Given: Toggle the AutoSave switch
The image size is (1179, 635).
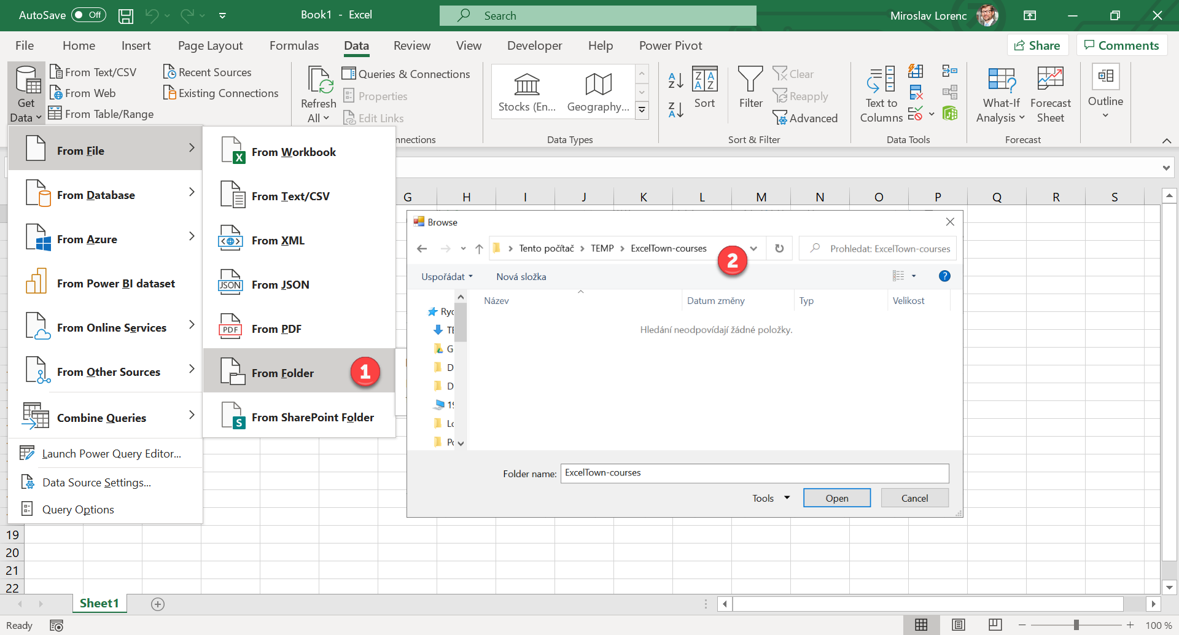Looking at the screenshot, I should [89, 15].
